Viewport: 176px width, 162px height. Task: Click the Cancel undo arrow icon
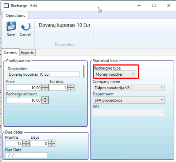(25, 27)
